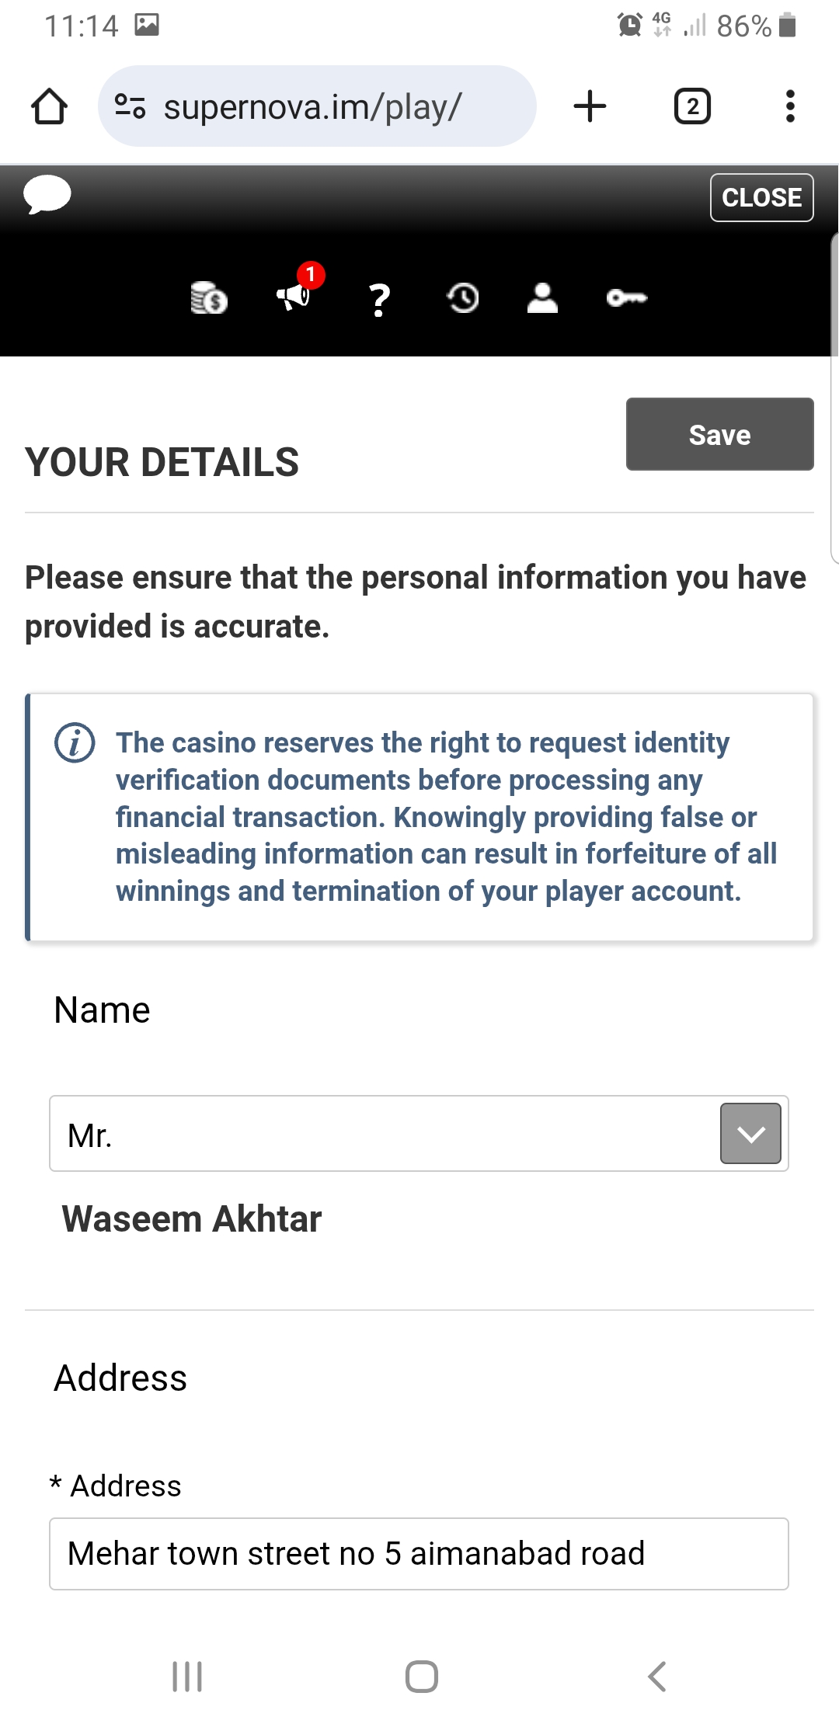Open promotions megaphone notifications
839x1724 pixels.
pos(294,296)
